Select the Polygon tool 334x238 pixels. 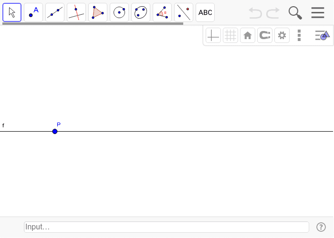(x=98, y=12)
